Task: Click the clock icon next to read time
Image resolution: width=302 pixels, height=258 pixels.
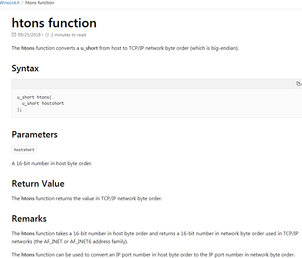Action: [47, 35]
